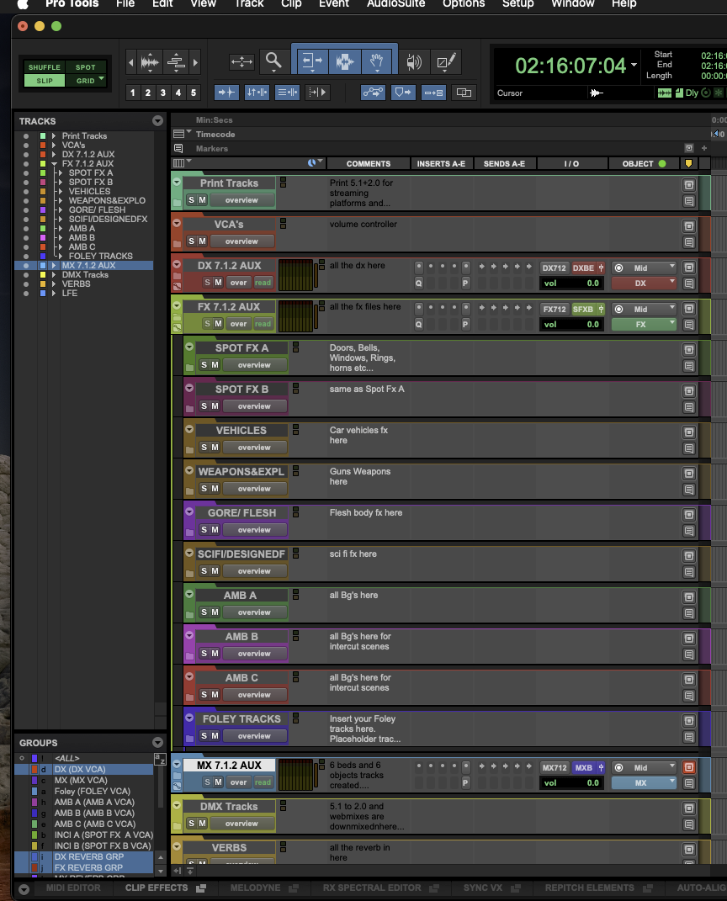
Task: Click the Q icon on DX 7.1.2 AUX
Action: coord(419,283)
